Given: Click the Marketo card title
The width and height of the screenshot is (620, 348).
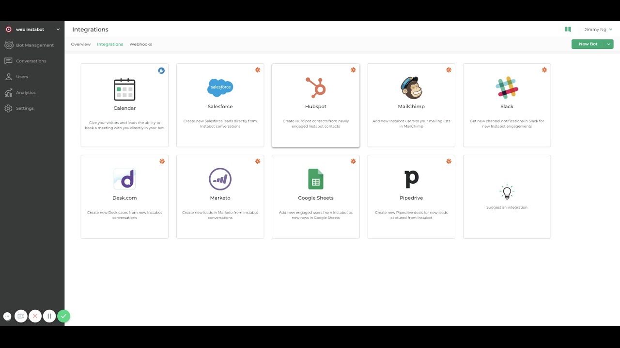Looking at the screenshot, I should tap(220, 198).
